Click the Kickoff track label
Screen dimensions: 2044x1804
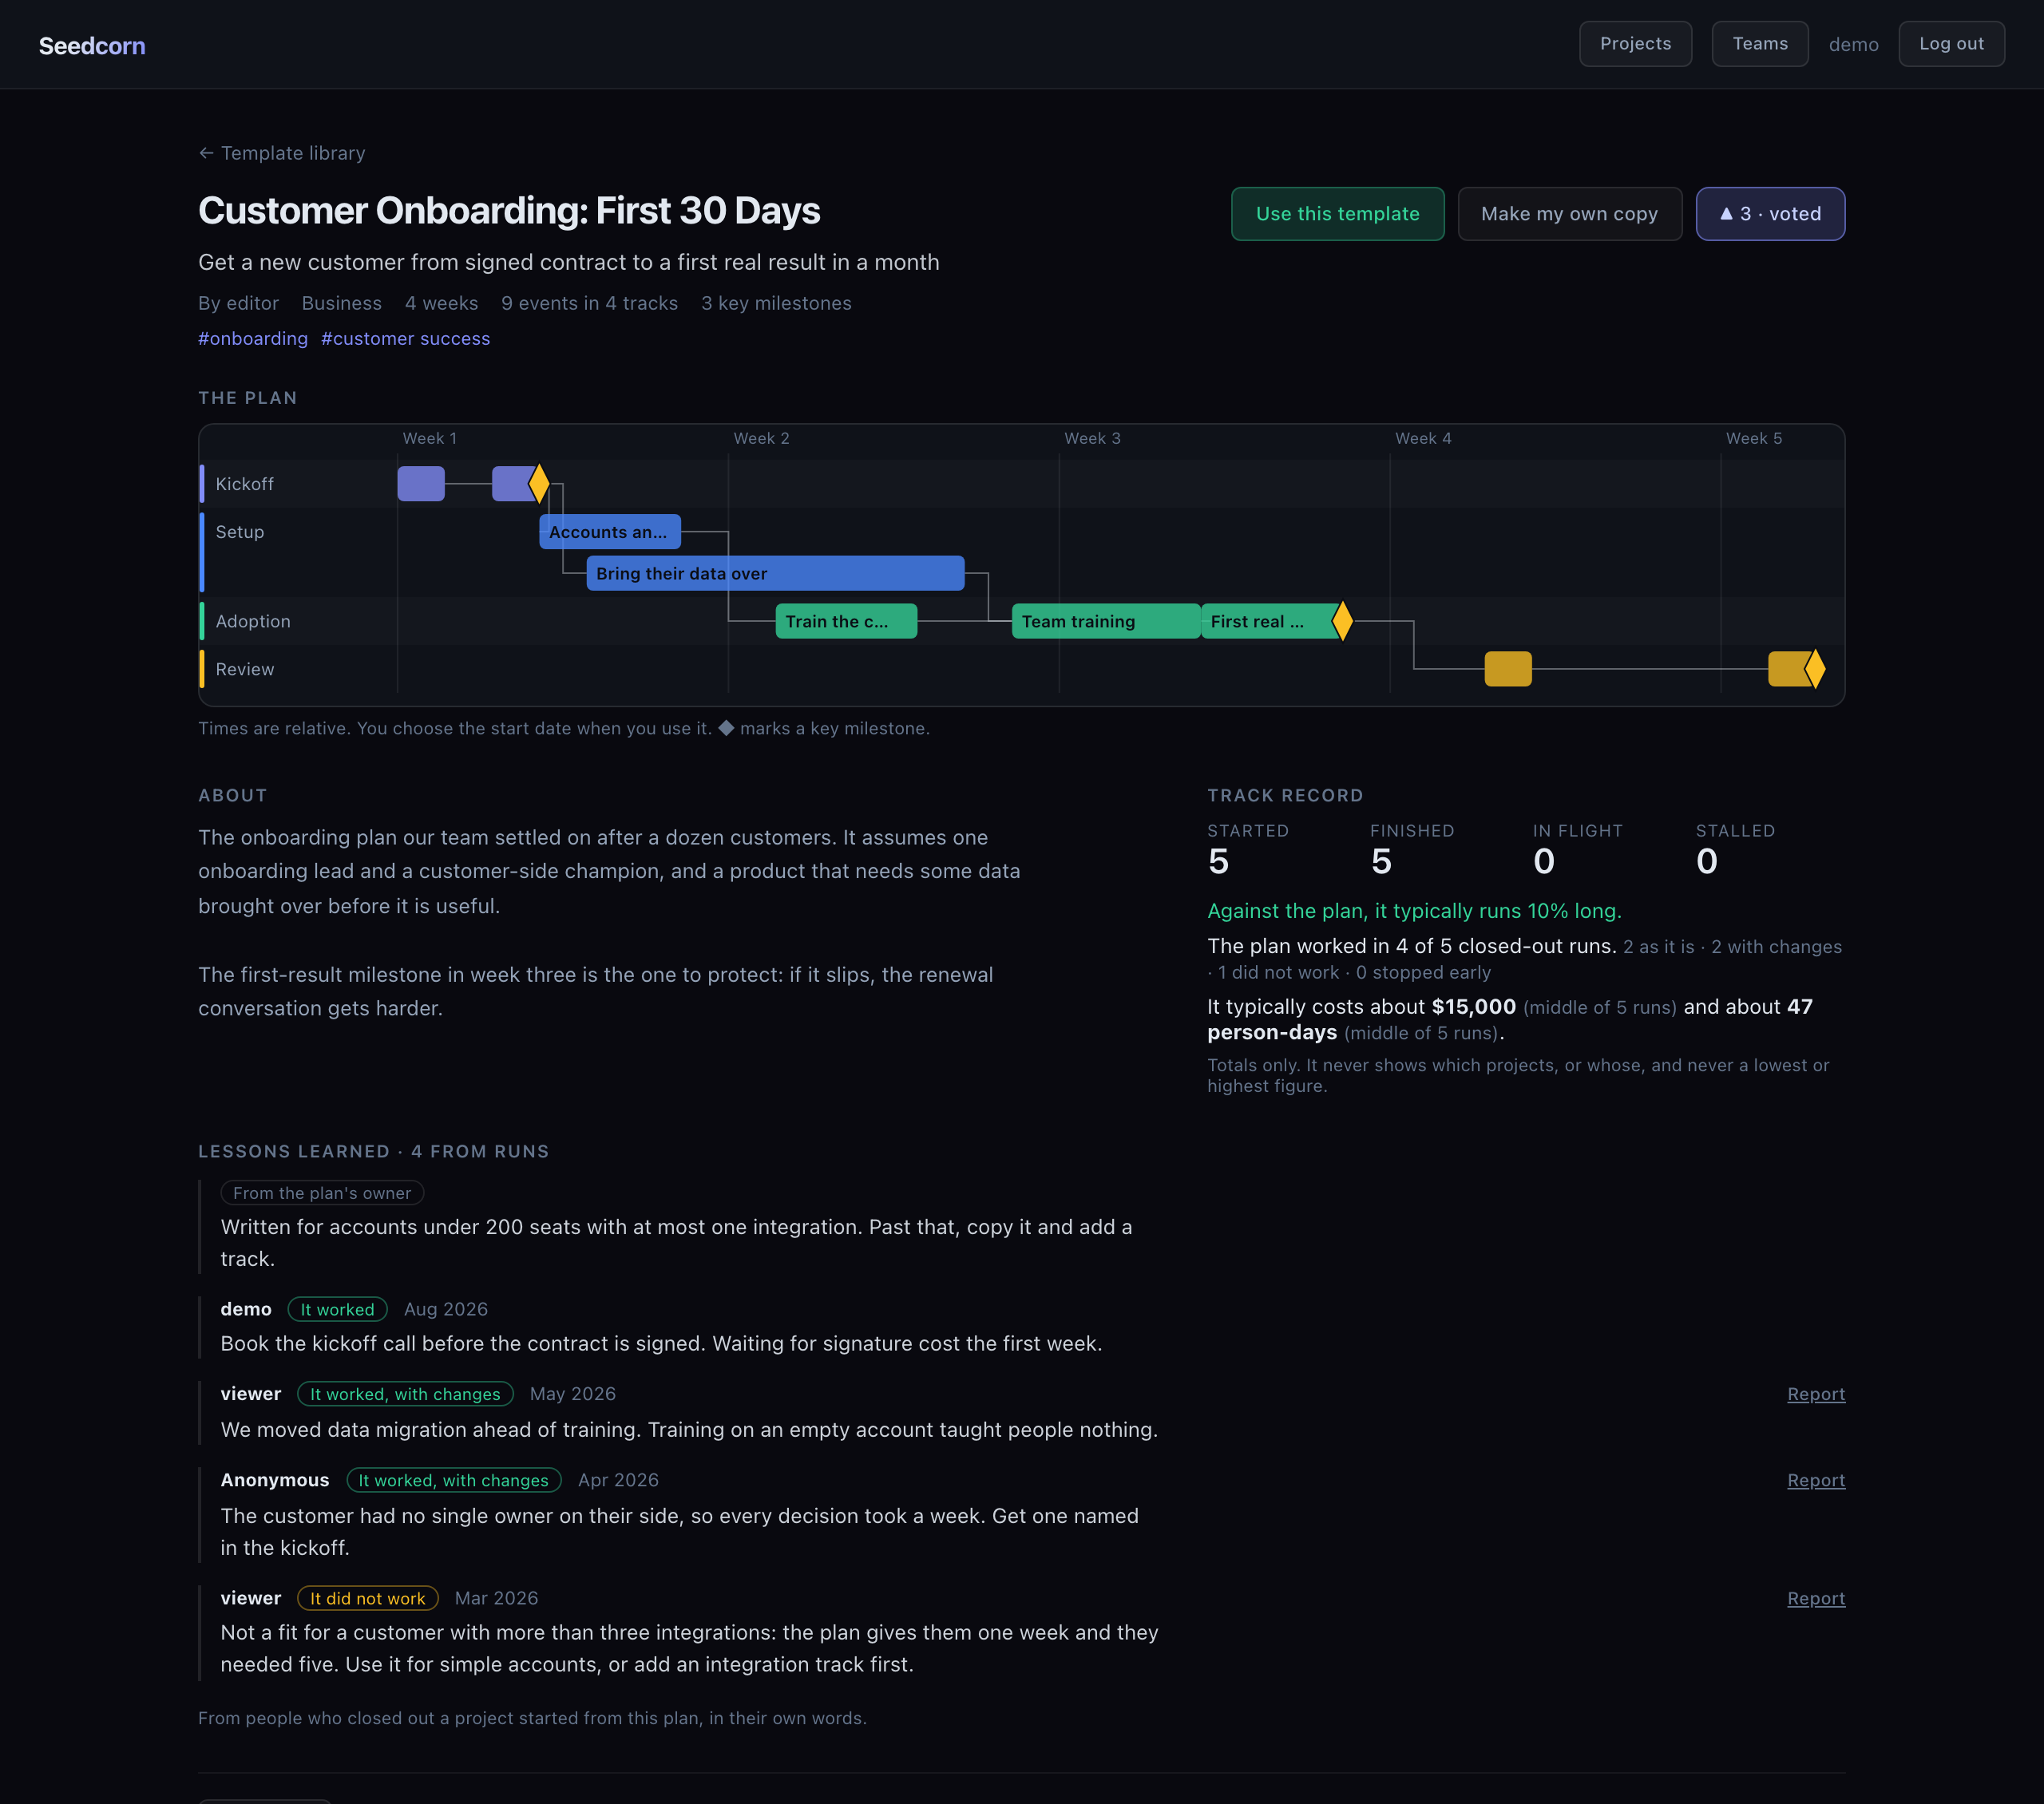coord(244,484)
